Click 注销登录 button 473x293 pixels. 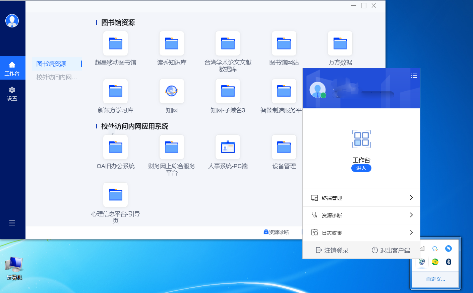click(x=332, y=250)
